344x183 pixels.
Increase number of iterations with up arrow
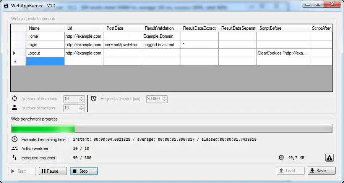point(81,98)
